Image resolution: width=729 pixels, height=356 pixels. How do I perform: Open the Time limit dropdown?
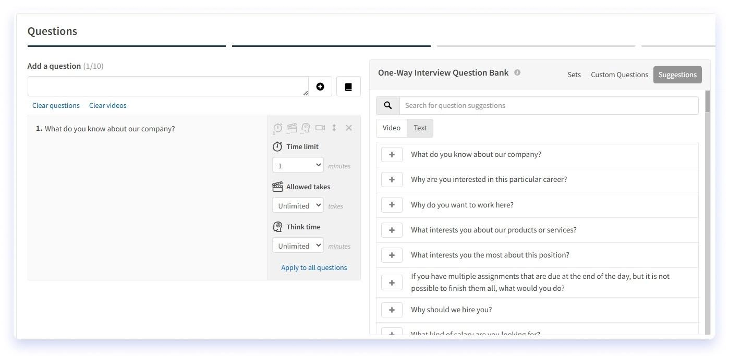(x=298, y=165)
